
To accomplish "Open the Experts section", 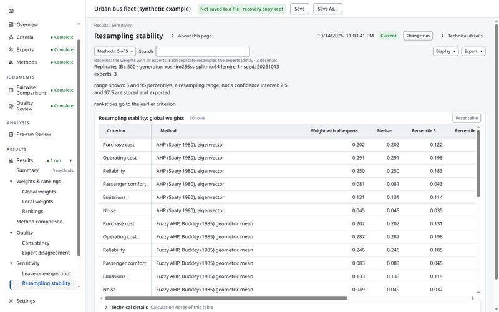I will 25,50.
